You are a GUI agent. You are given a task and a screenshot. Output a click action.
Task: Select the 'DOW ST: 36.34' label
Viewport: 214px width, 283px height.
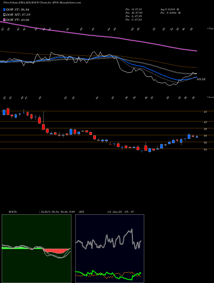tap(18, 9)
